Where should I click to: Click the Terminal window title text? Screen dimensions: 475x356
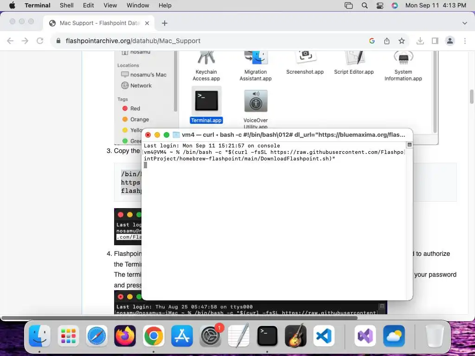(x=293, y=135)
